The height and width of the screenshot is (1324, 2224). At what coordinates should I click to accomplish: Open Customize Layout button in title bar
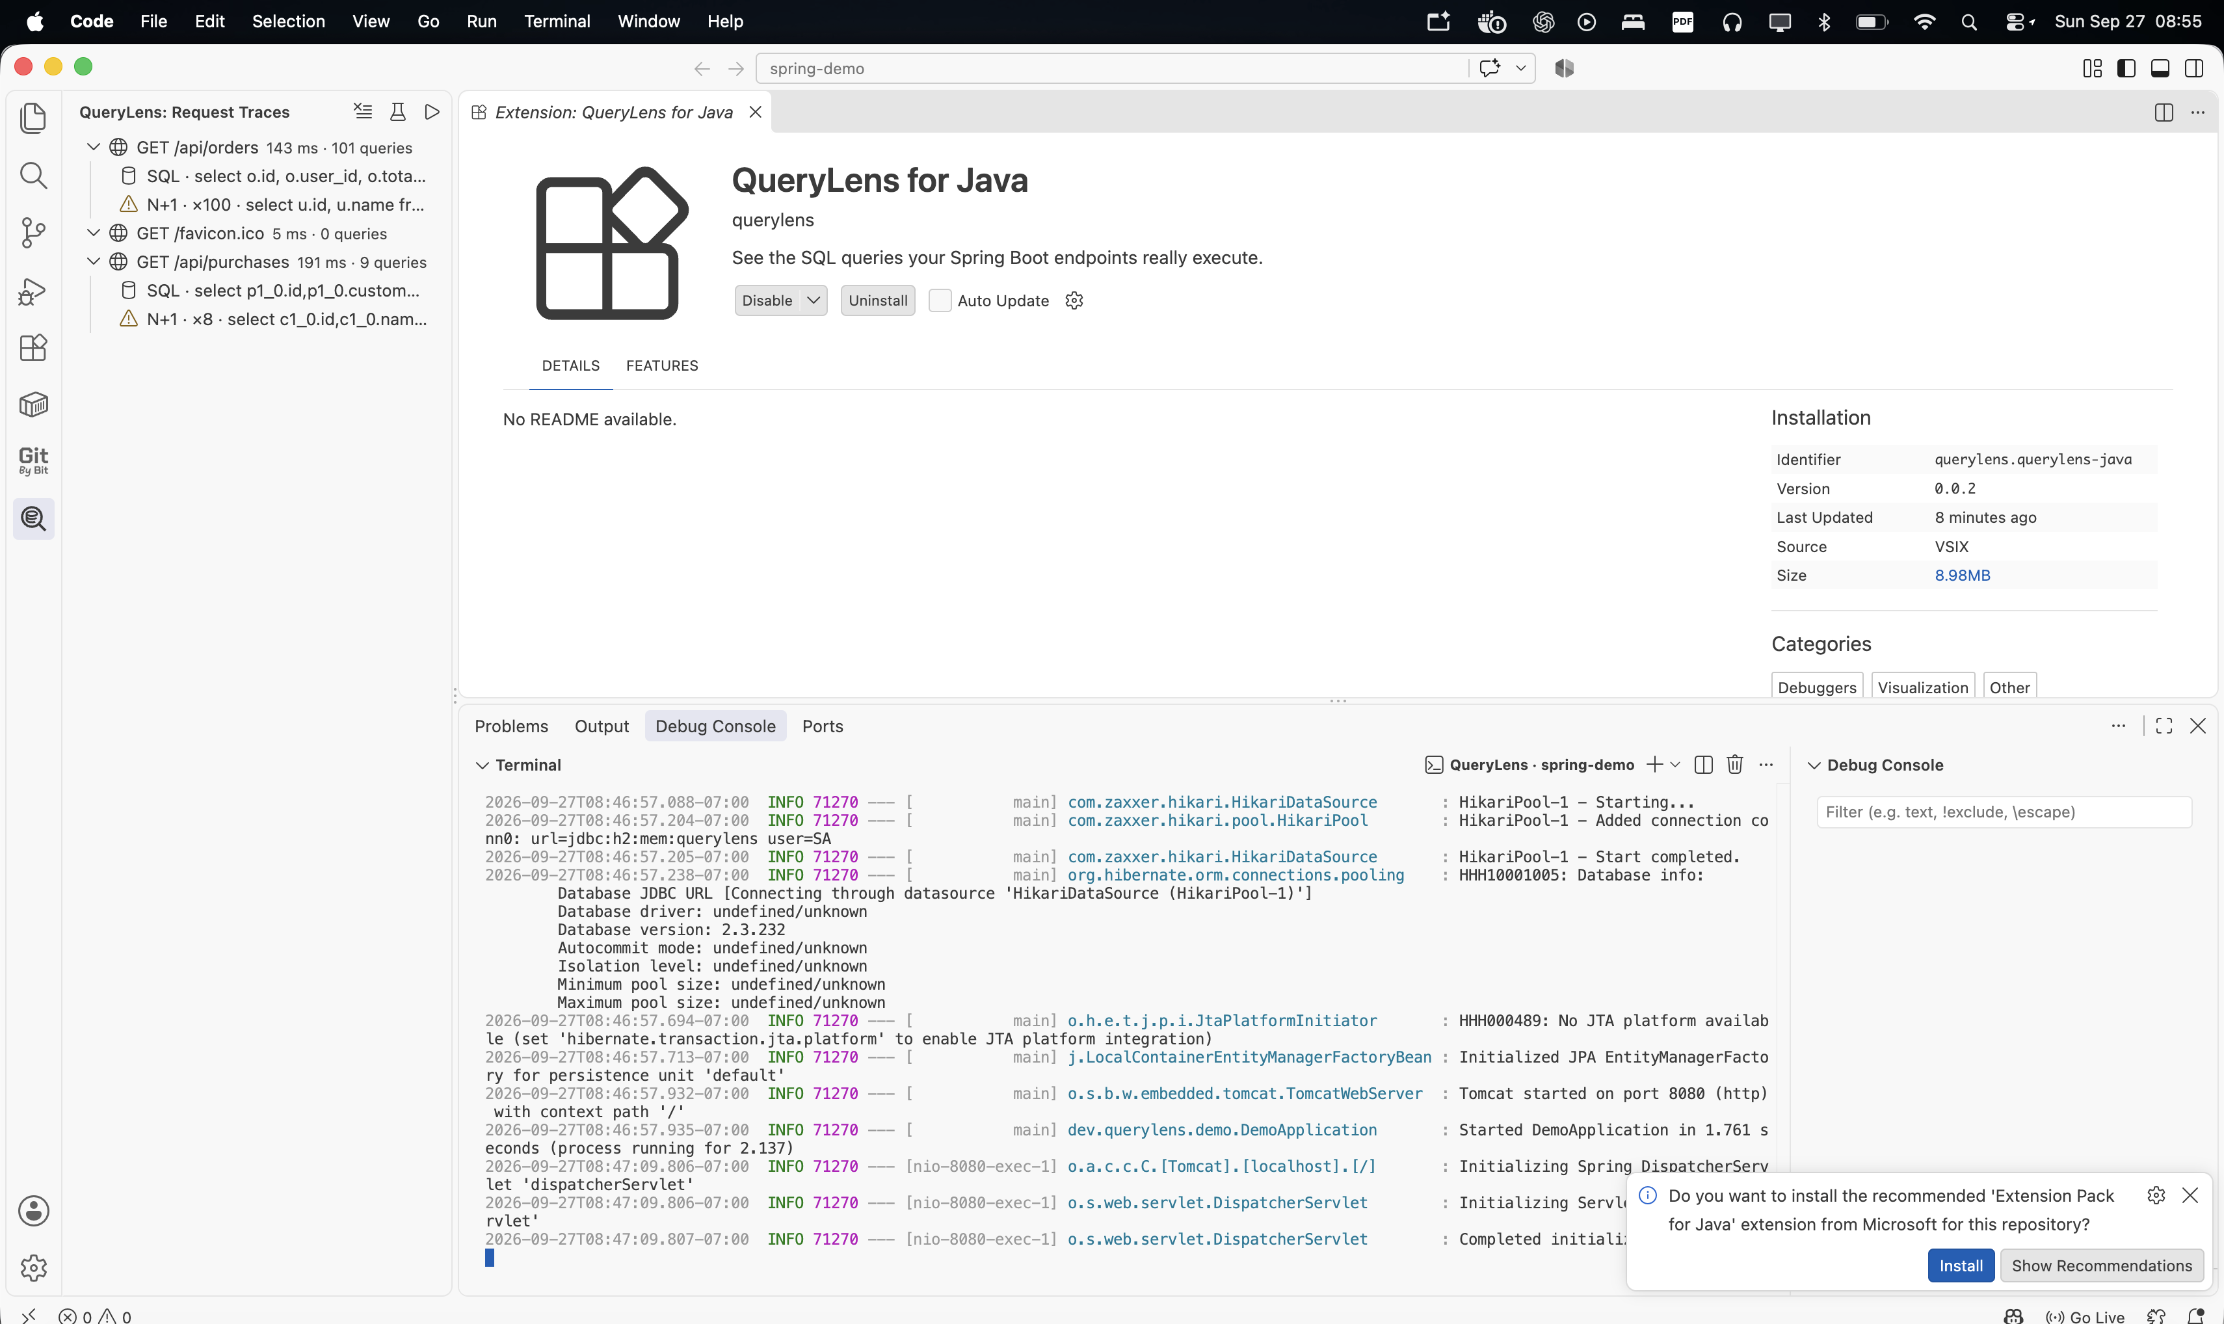pos(2092,69)
